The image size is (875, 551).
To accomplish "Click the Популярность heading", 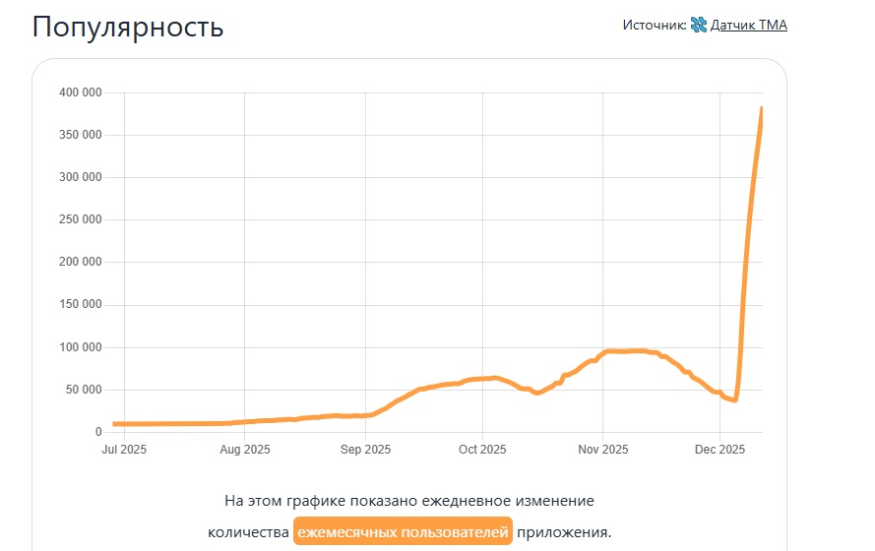I will tap(128, 27).
